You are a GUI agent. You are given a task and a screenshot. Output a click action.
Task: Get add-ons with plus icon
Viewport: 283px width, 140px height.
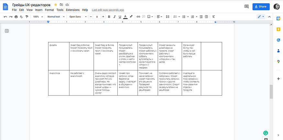pyautogui.click(x=278, y=79)
